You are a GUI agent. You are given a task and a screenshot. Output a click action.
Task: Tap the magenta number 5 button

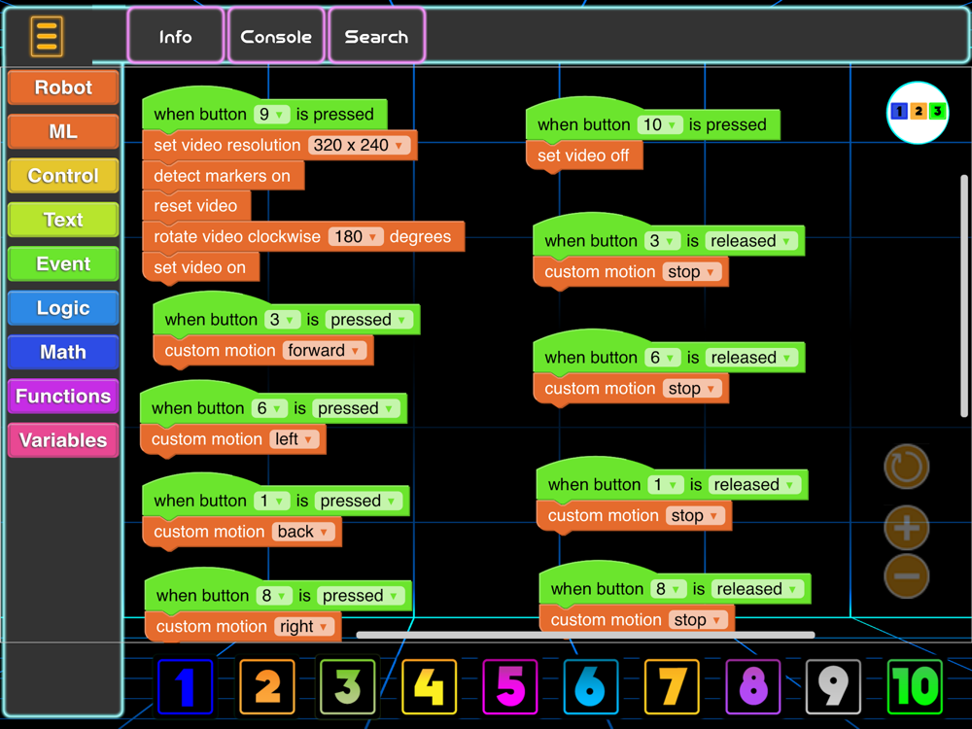pyautogui.click(x=510, y=687)
